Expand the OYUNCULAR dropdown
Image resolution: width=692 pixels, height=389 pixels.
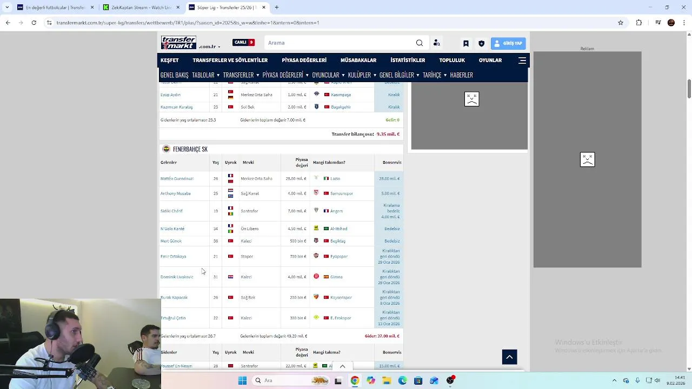pyautogui.click(x=328, y=75)
